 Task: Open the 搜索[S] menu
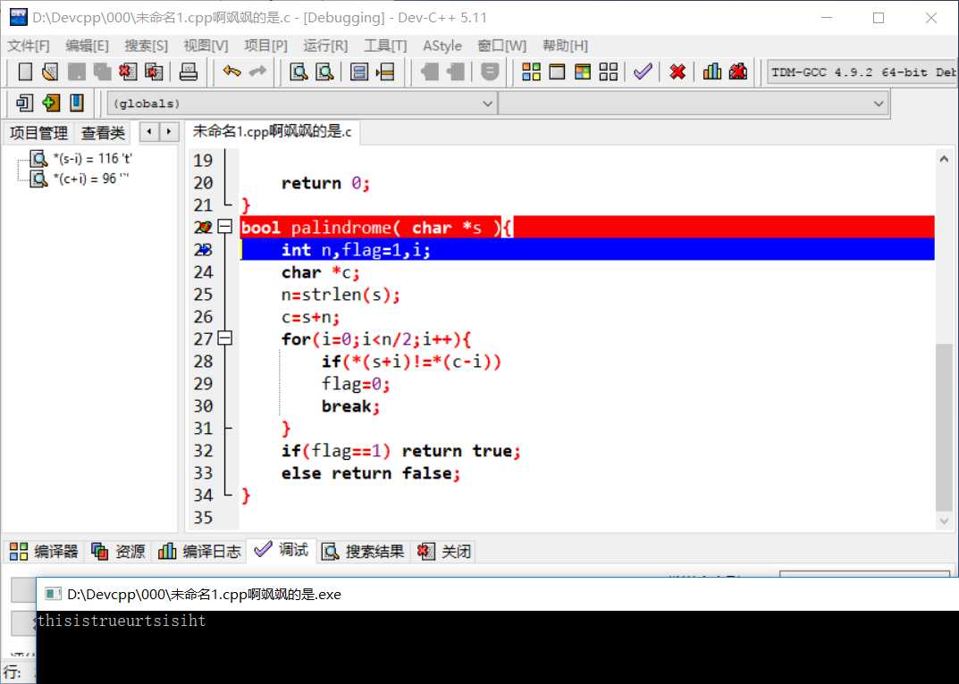(x=147, y=46)
